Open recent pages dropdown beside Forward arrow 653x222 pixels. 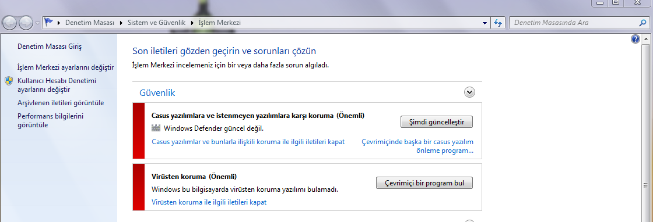point(37,23)
